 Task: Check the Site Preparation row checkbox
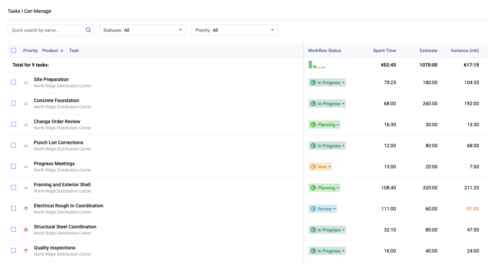13,82
